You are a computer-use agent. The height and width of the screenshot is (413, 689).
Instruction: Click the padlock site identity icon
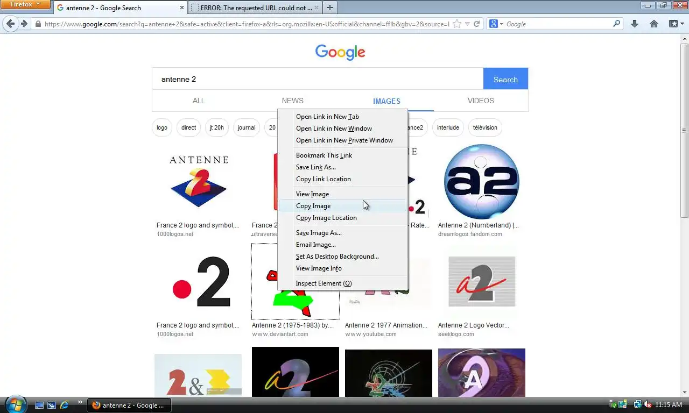point(38,24)
